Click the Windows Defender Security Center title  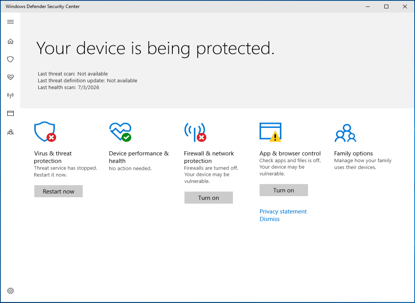coord(43,6)
